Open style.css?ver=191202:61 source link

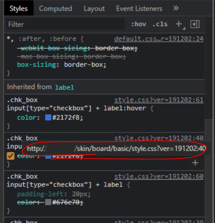159,100
